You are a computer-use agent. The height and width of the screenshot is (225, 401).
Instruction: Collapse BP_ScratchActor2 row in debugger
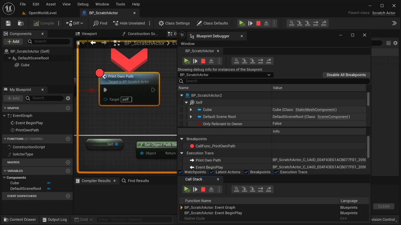182,95
